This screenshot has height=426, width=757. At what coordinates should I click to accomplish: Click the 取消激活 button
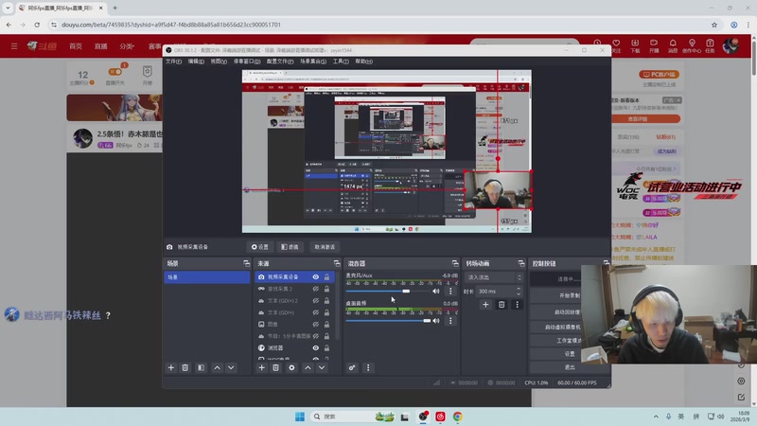325,247
